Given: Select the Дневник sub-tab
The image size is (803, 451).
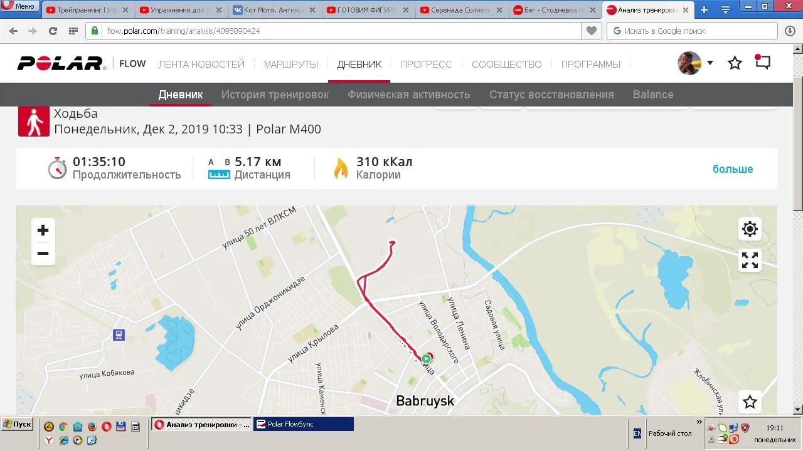Looking at the screenshot, I should (x=181, y=95).
